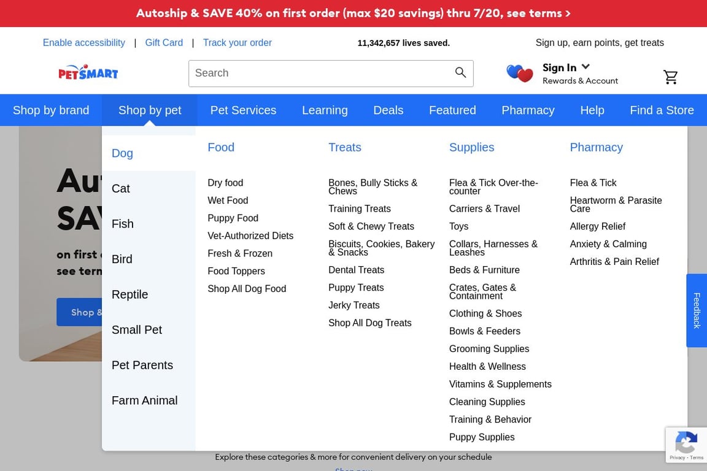The width and height of the screenshot is (707, 471).
Task: Open the Help menu
Action: (592, 110)
